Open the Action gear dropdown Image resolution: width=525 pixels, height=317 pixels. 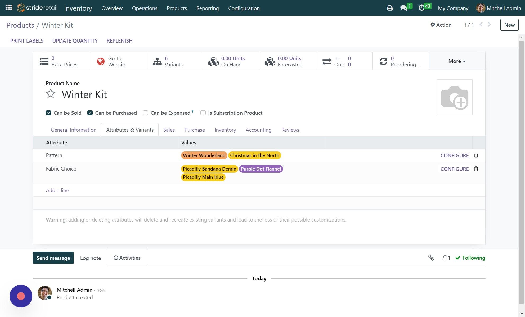(x=441, y=25)
